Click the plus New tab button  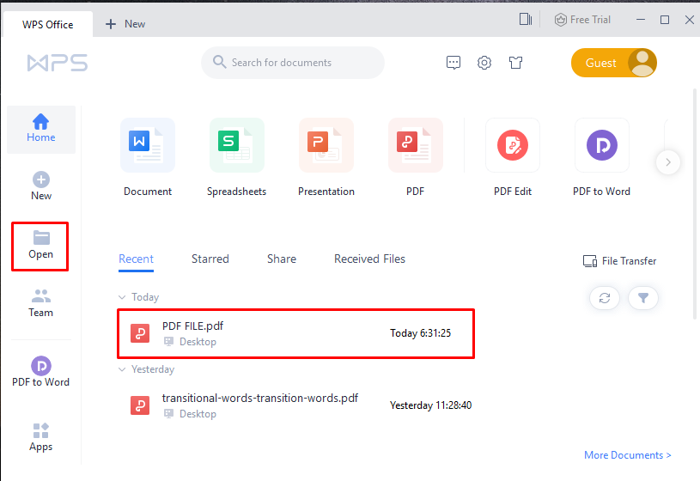pyautogui.click(x=125, y=24)
